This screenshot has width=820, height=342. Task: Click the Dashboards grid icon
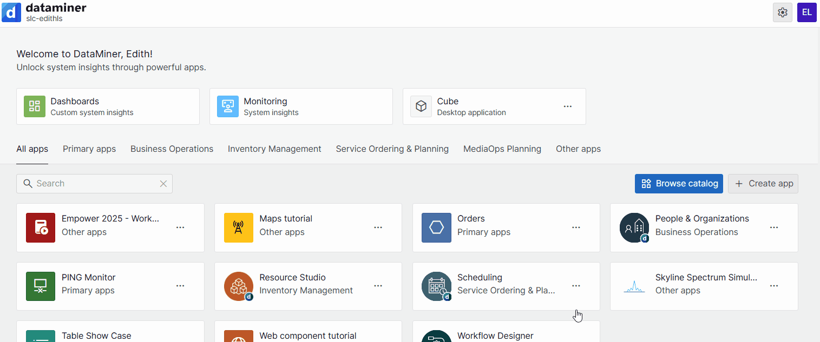tap(34, 106)
